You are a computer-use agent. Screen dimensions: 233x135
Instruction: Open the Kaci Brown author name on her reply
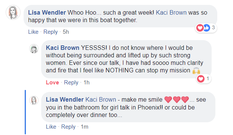click(63, 48)
